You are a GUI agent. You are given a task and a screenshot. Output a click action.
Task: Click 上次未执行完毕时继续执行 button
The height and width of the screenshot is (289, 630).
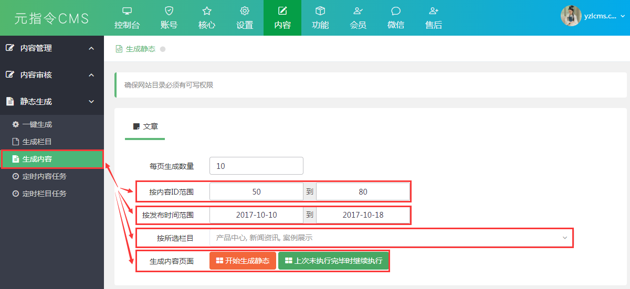pyautogui.click(x=333, y=261)
